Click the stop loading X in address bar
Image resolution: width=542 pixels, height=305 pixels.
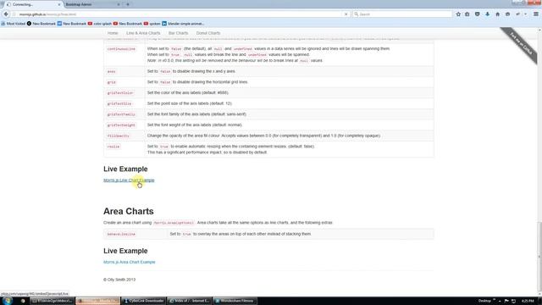pyautogui.click(x=346, y=14)
